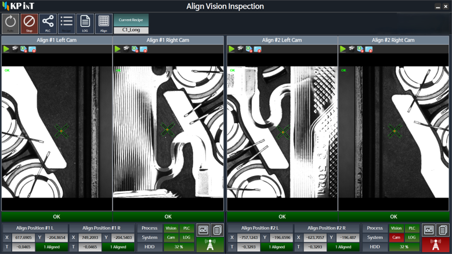Open documents icon beside Align #2 status
This screenshot has width=452, height=254.
443,230
